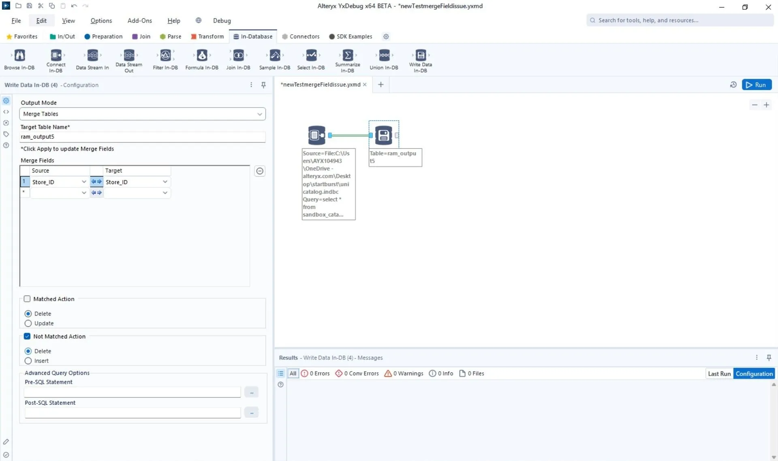
Task: Expand the Target Store_ID field dropdown
Action: (165, 182)
